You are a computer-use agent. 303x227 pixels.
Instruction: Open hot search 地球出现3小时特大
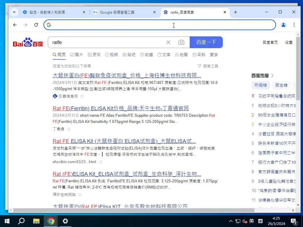[277, 106]
